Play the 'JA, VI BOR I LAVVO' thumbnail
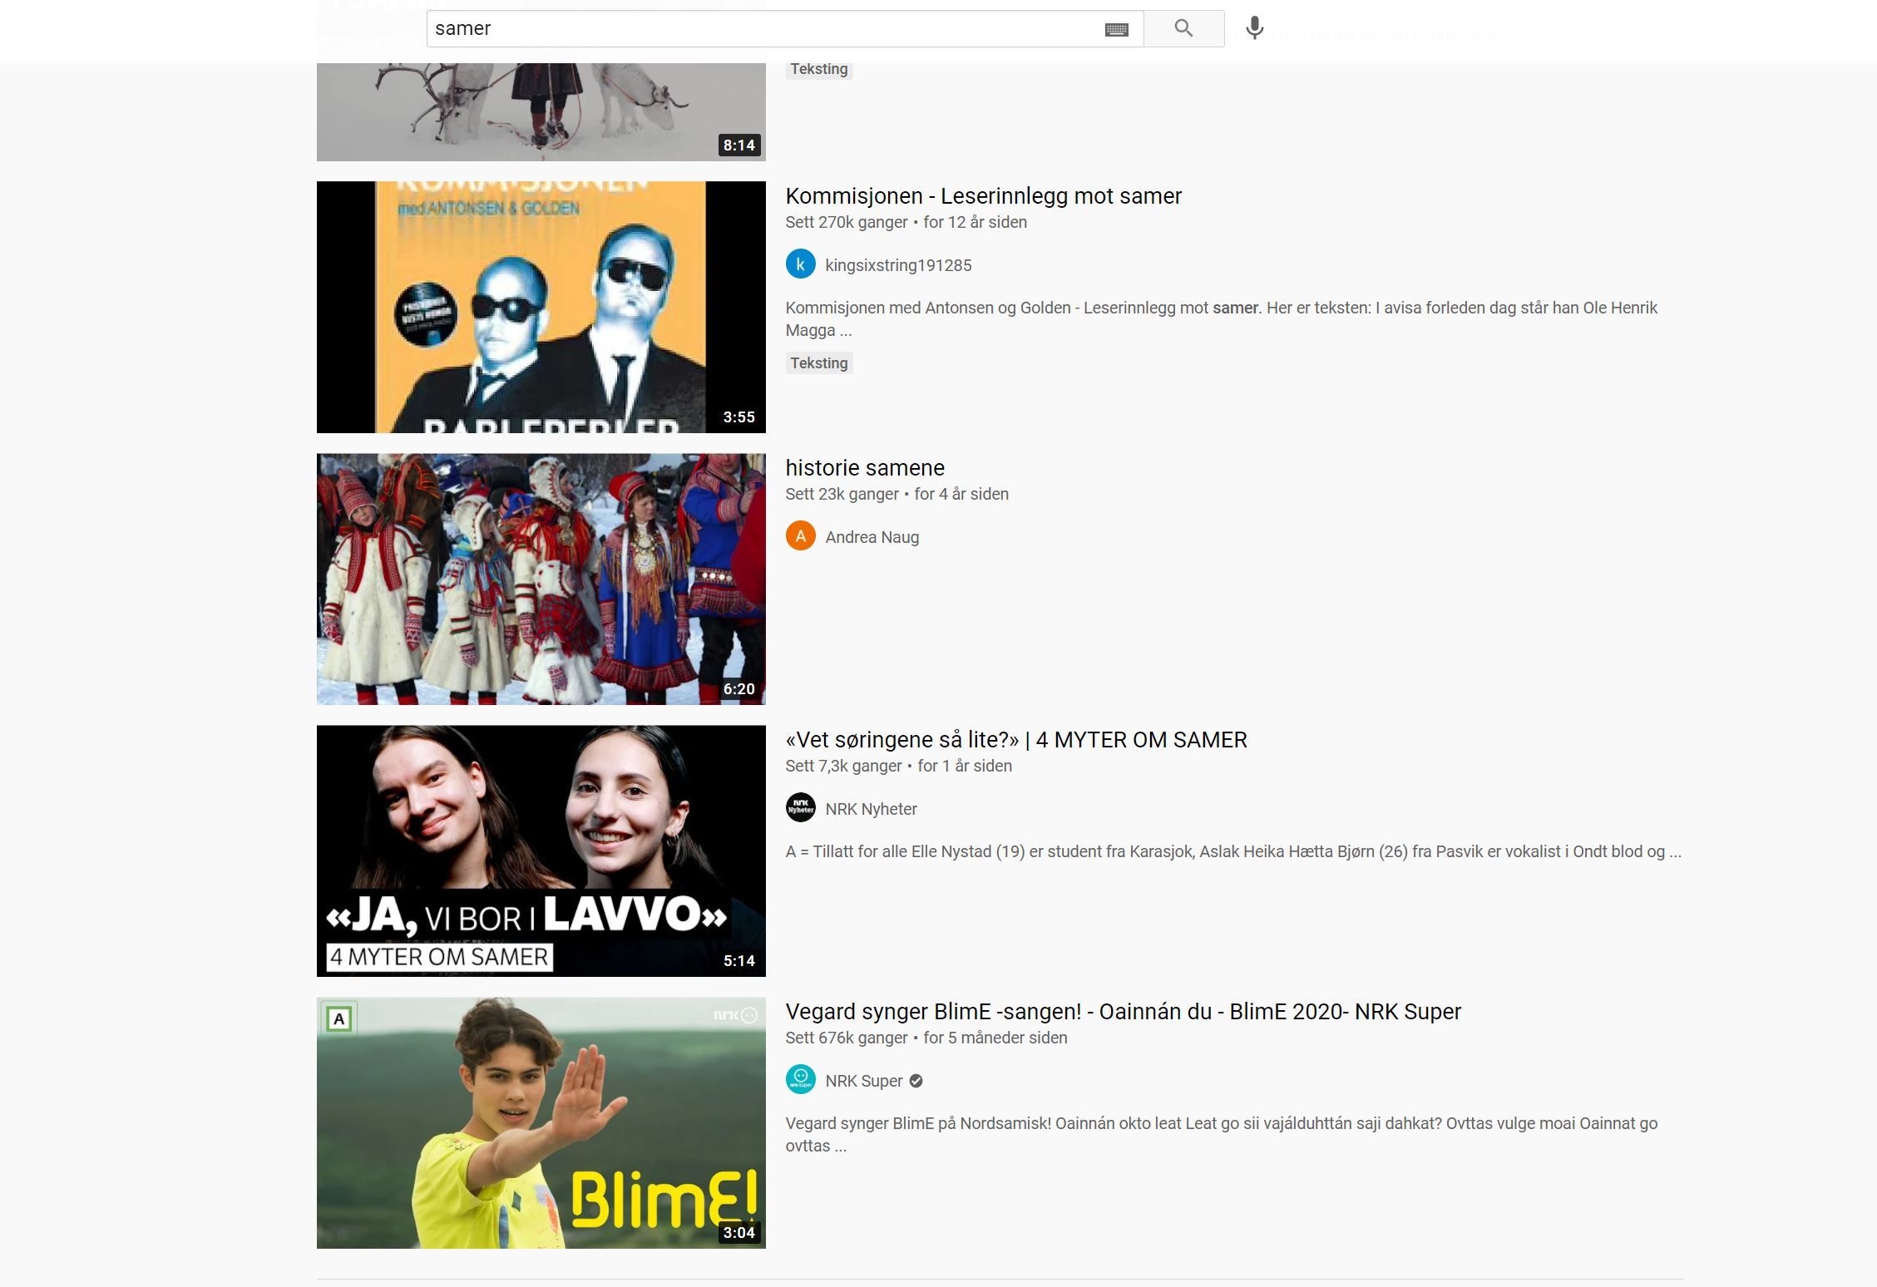The image size is (1877, 1287). point(541,851)
